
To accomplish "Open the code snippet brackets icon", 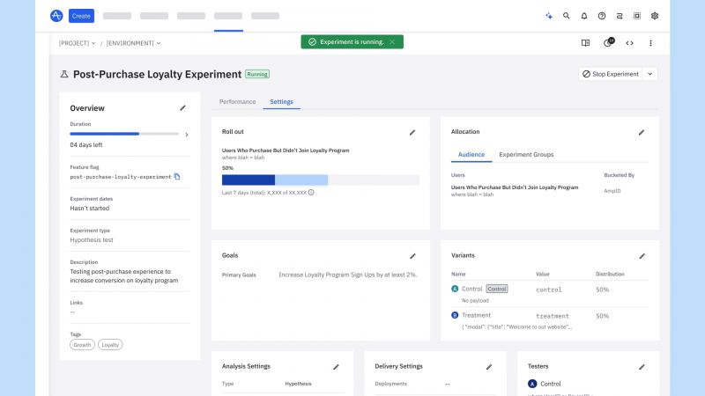I will pos(629,43).
